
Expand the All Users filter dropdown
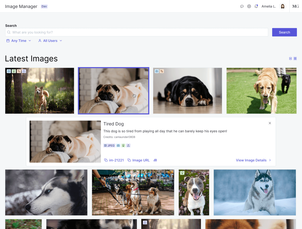tap(50, 41)
